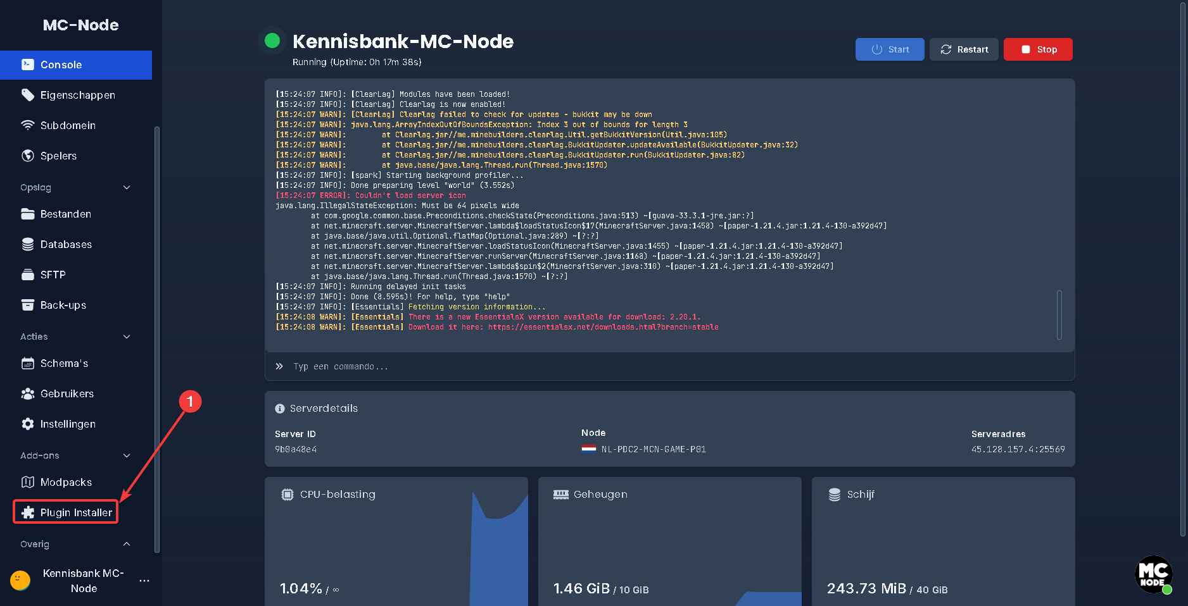Restart the server

(964, 49)
